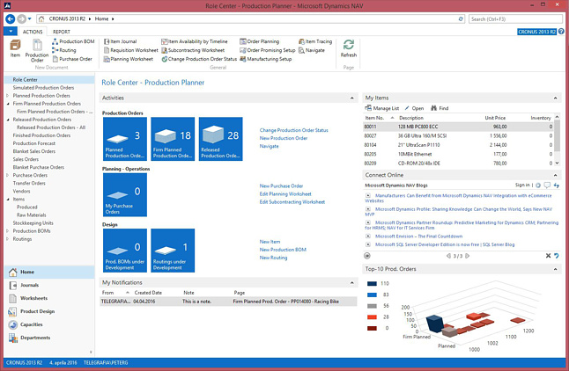Screen dimensions: 569x371
Task: Open Requisition Worksheet from ribbon
Action: [x=130, y=50]
